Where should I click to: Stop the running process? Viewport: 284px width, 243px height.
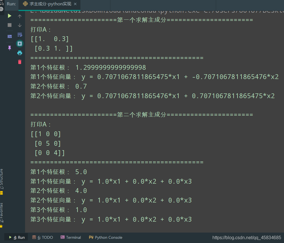10,25
